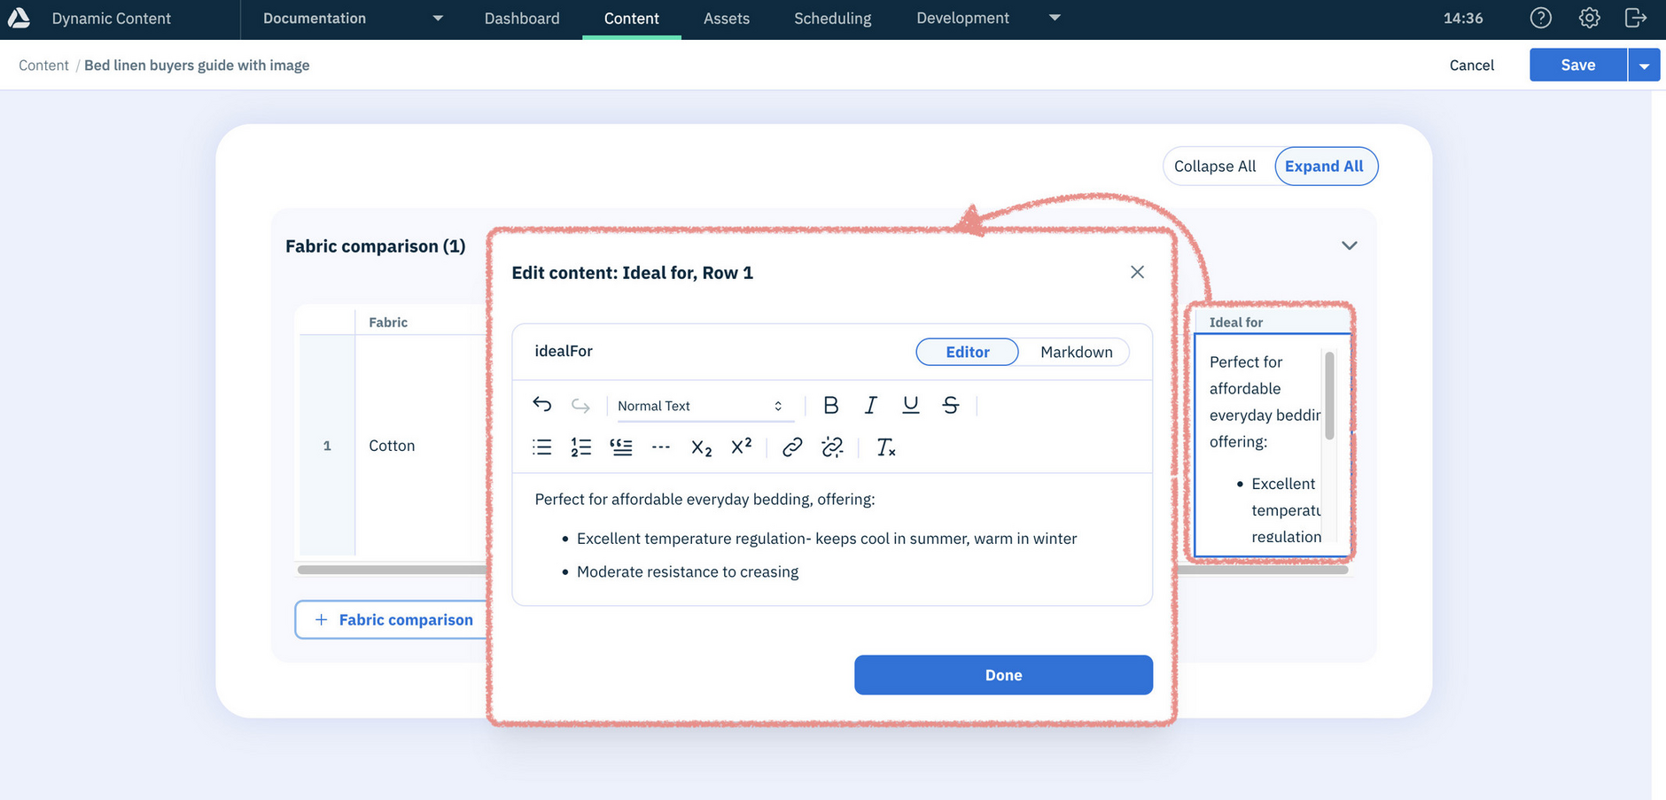The image size is (1666, 800).
Task: Click the Clear Formatting icon
Action: [x=885, y=447]
